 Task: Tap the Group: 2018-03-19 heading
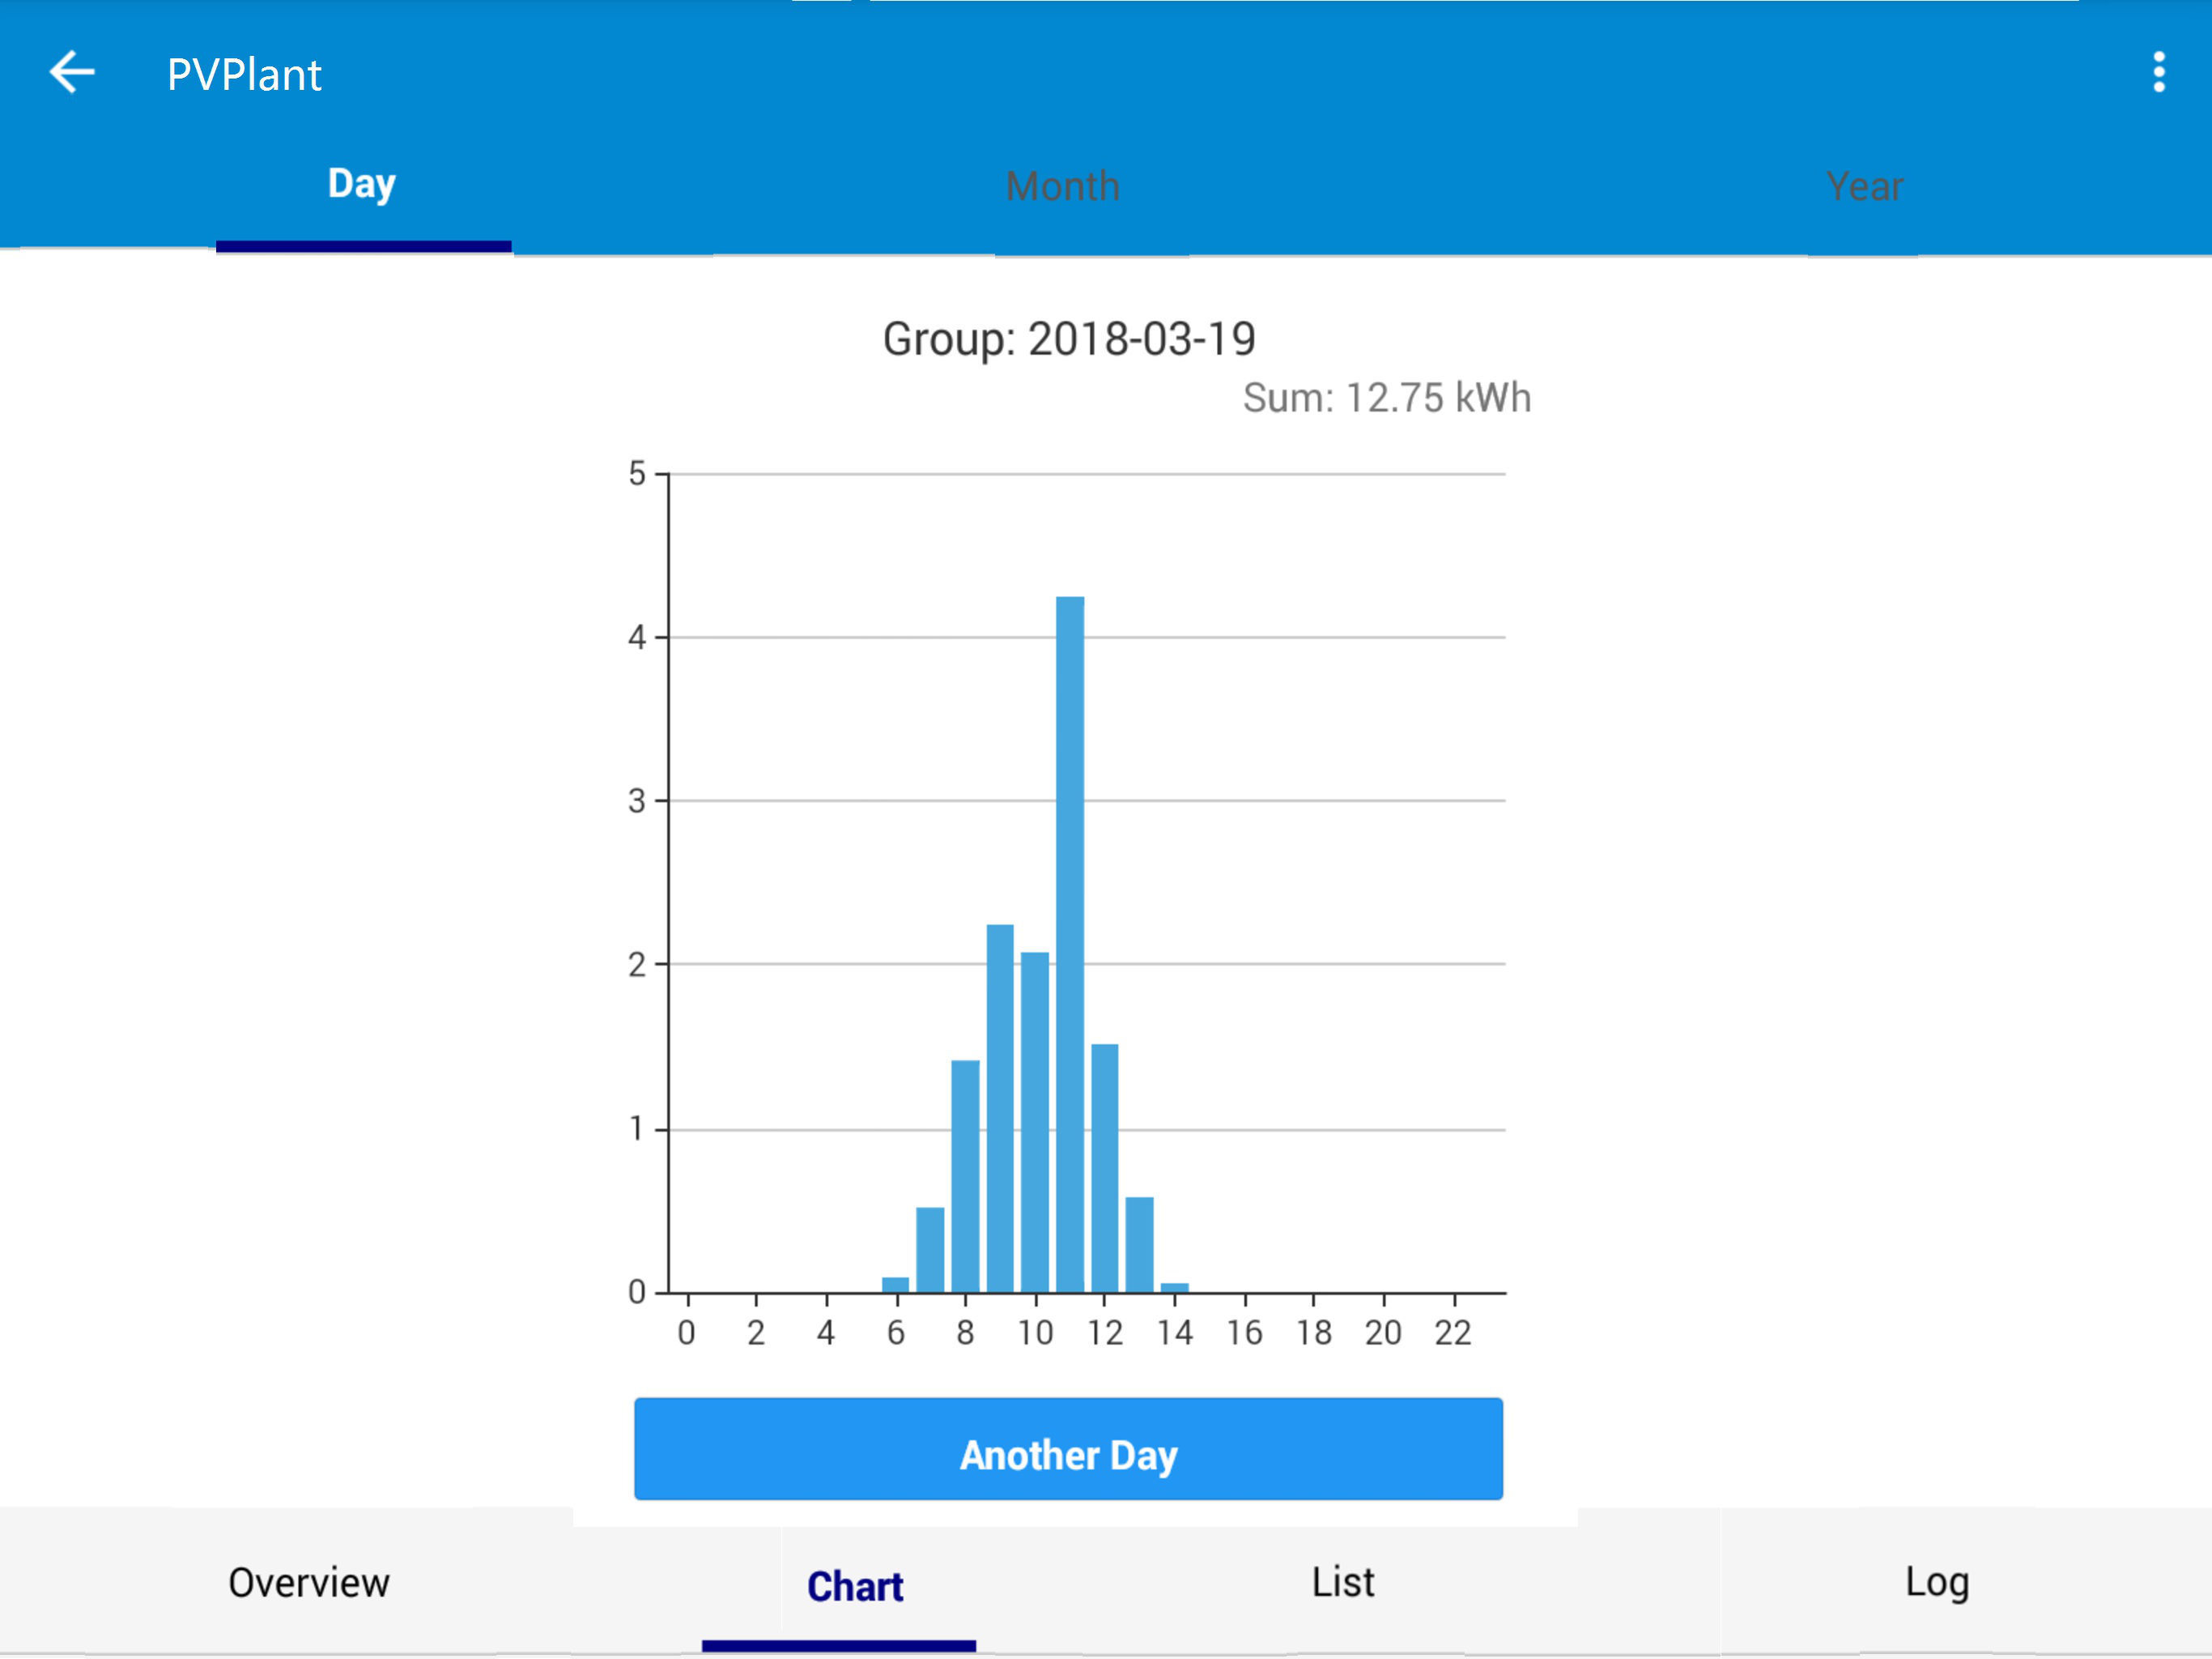pyautogui.click(x=1068, y=339)
